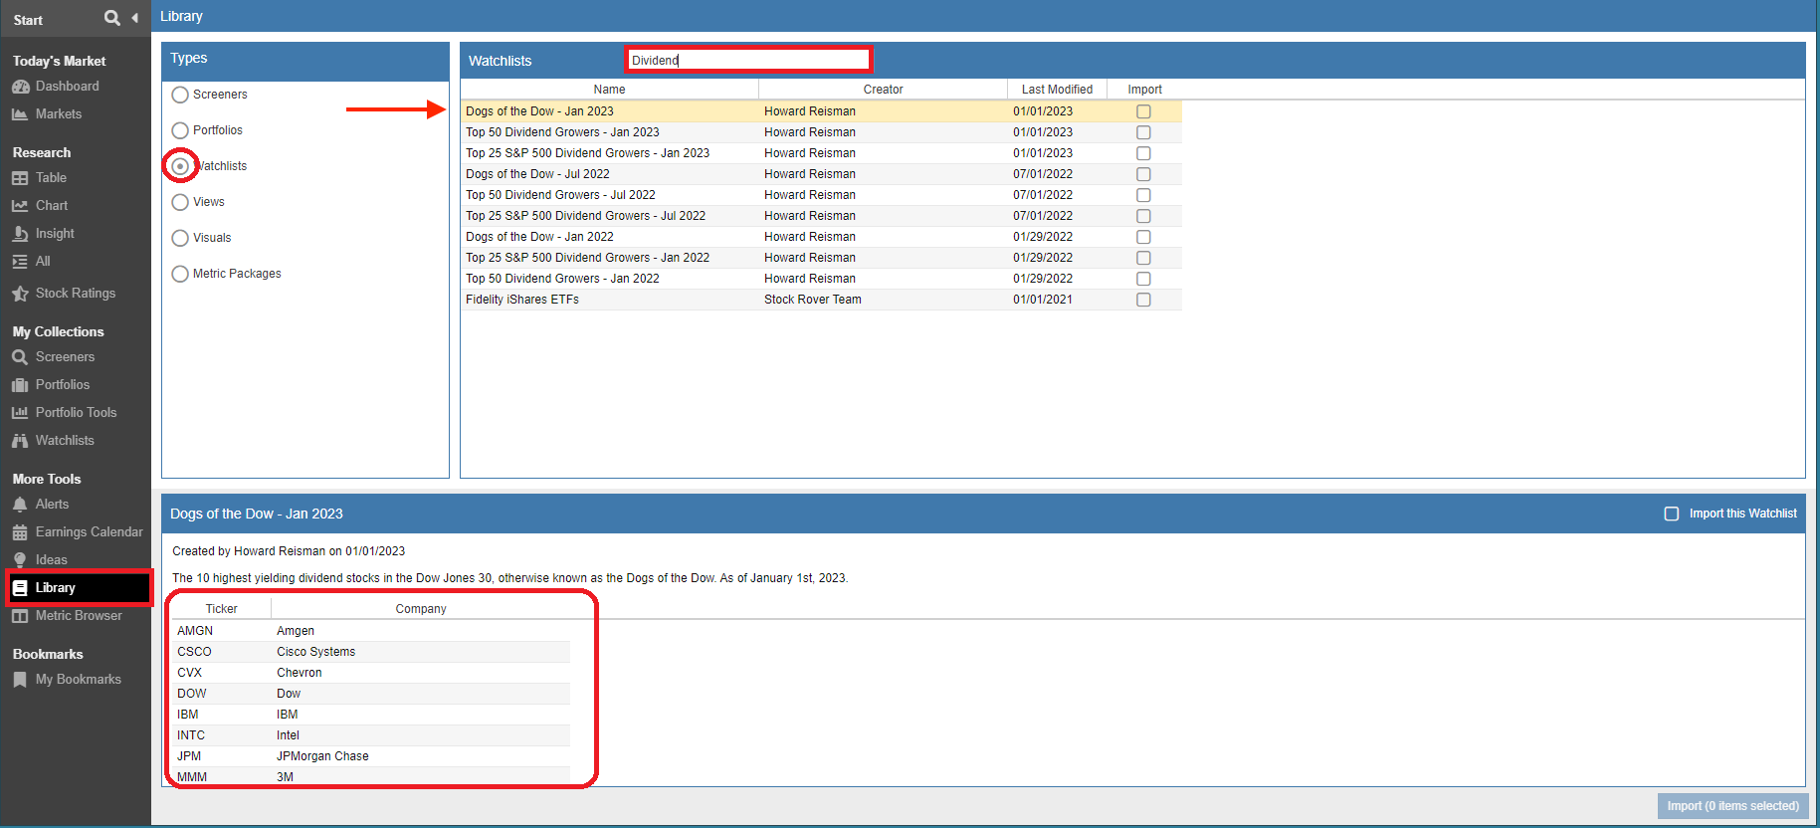Open the Earnings Calendar icon

[x=20, y=532]
